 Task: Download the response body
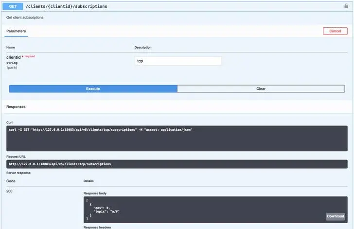pyautogui.click(x=335, y=216)
